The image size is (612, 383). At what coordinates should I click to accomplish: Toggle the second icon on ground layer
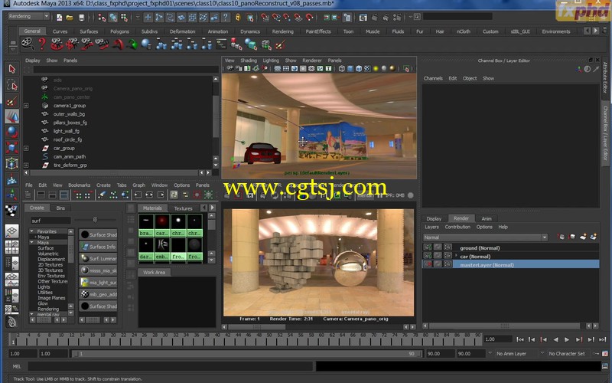[438, 247]
